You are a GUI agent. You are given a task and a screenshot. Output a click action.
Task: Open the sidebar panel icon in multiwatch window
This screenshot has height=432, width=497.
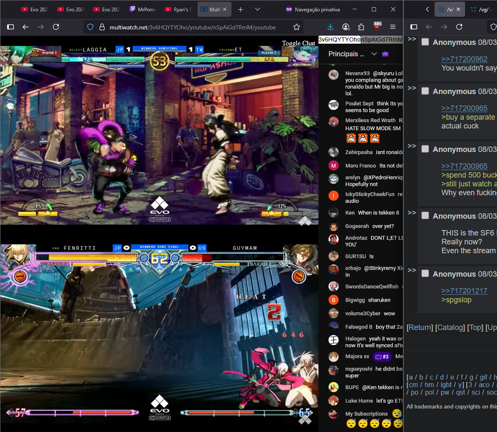pyautogui.click(x=11, y=27)
